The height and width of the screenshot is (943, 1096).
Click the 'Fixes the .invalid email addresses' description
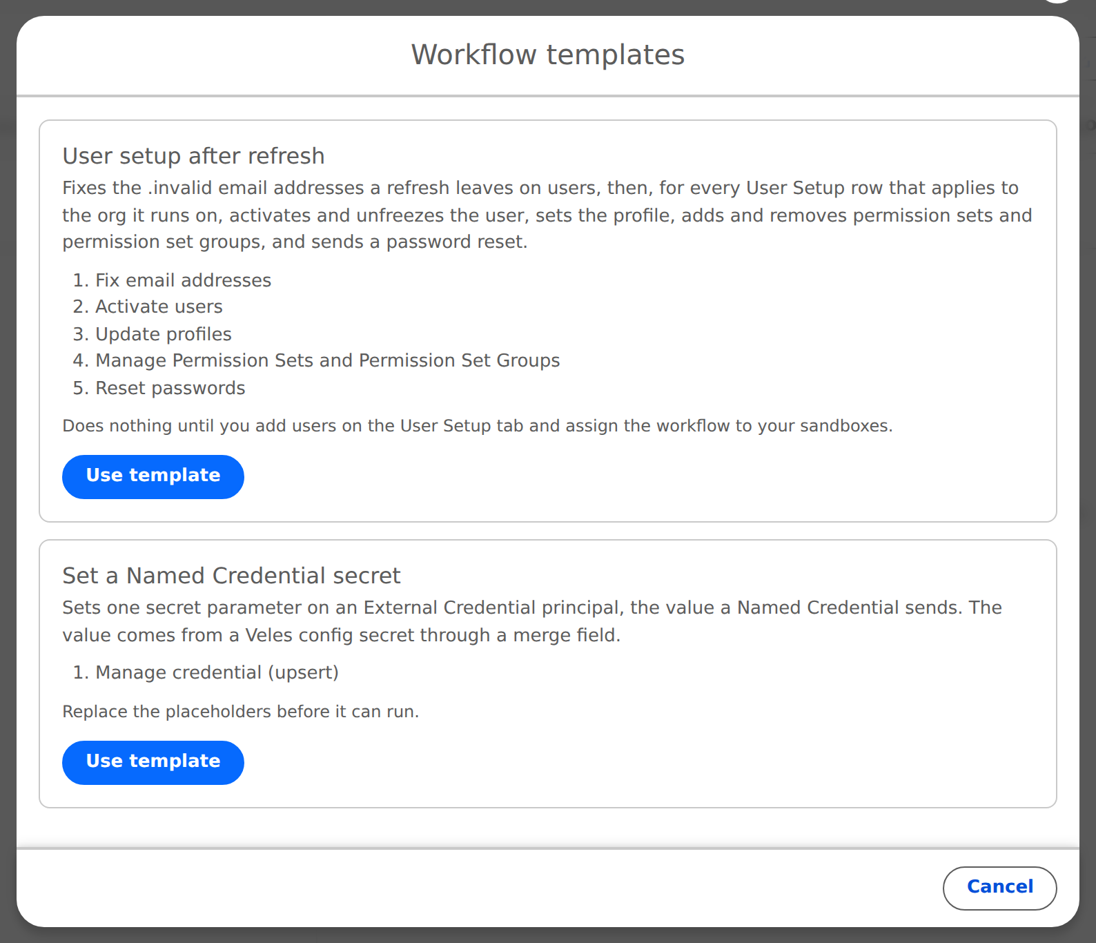(547, 215)
